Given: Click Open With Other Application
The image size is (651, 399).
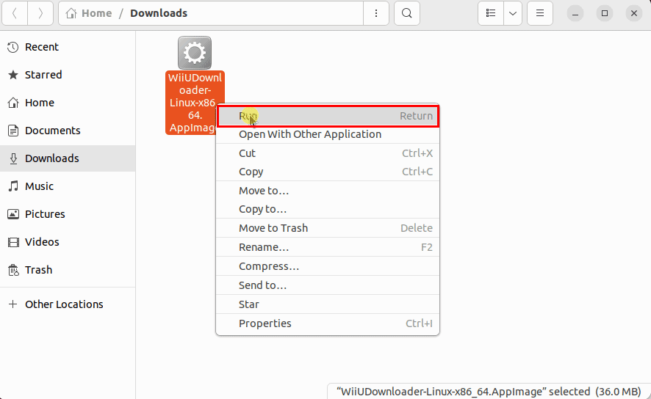Looking at the screenshot, I should (310, 134).
